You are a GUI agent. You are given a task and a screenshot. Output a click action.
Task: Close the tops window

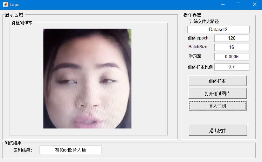tap(255, 4)
